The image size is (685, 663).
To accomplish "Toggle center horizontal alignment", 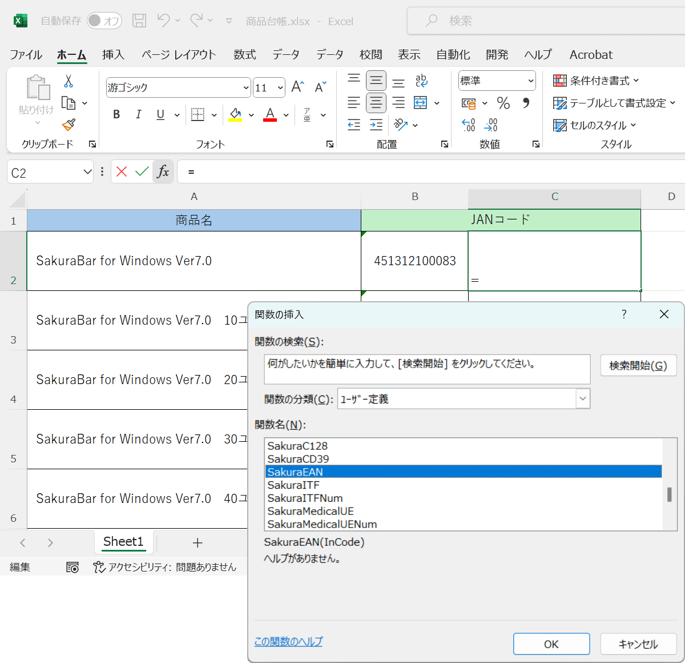I will (376, 103).
